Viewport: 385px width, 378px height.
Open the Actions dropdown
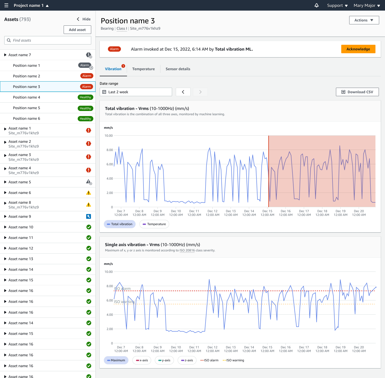pyautogui.click(x=364, y=20)
